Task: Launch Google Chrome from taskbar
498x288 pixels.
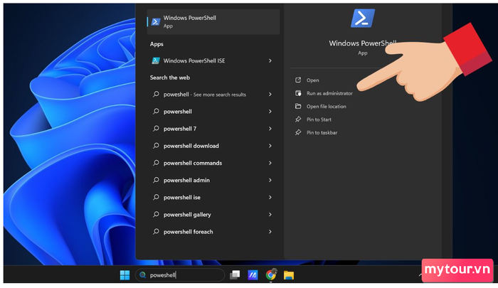Action: pos(271,275)
